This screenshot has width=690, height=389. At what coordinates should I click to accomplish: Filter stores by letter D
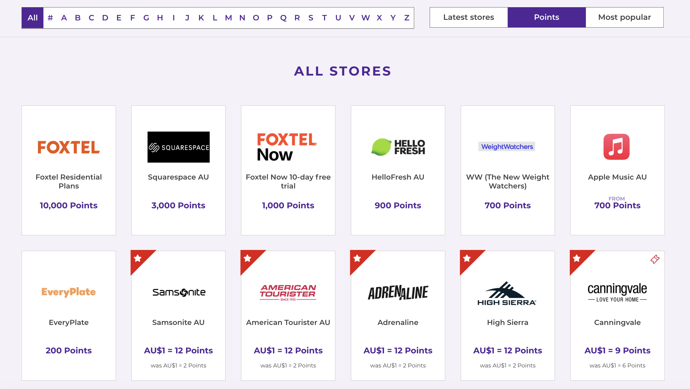tap(105, 18)
